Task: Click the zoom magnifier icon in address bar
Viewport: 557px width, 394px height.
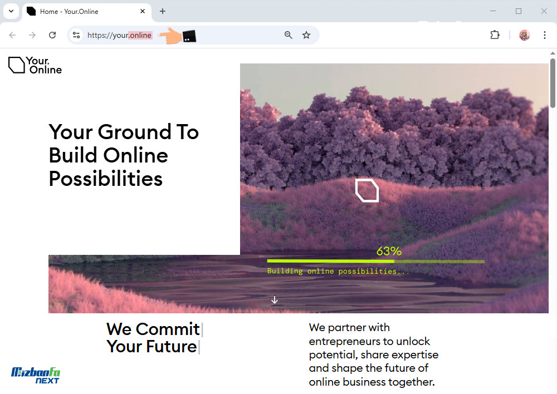Action: pyautogui.click(x=288, y=35)
